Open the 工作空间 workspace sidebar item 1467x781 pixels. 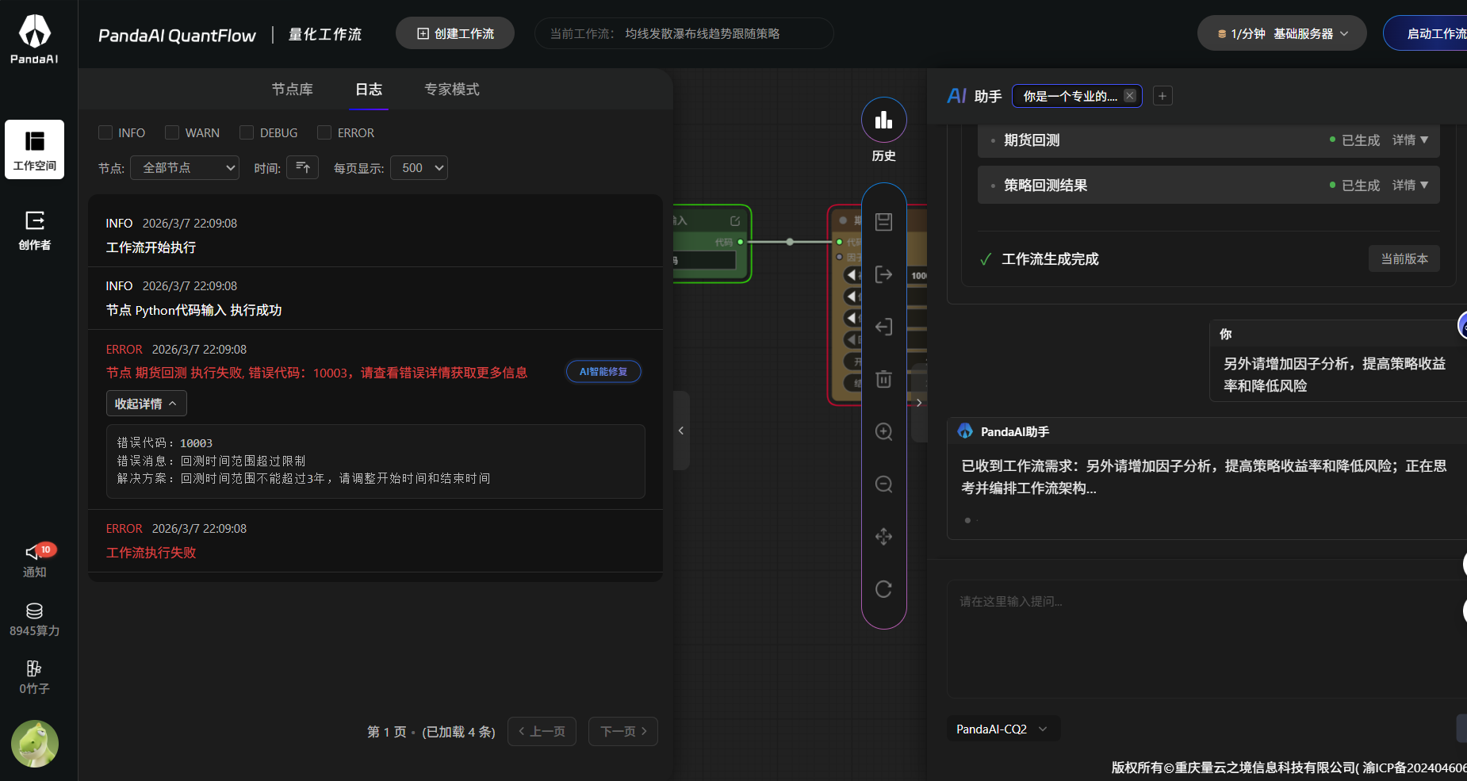tap(34, 150)
